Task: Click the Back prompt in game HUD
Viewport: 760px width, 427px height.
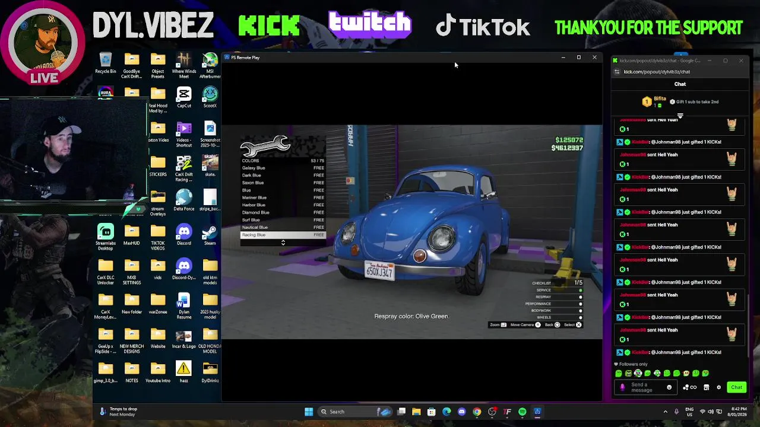Action: (x=553, y=325)
